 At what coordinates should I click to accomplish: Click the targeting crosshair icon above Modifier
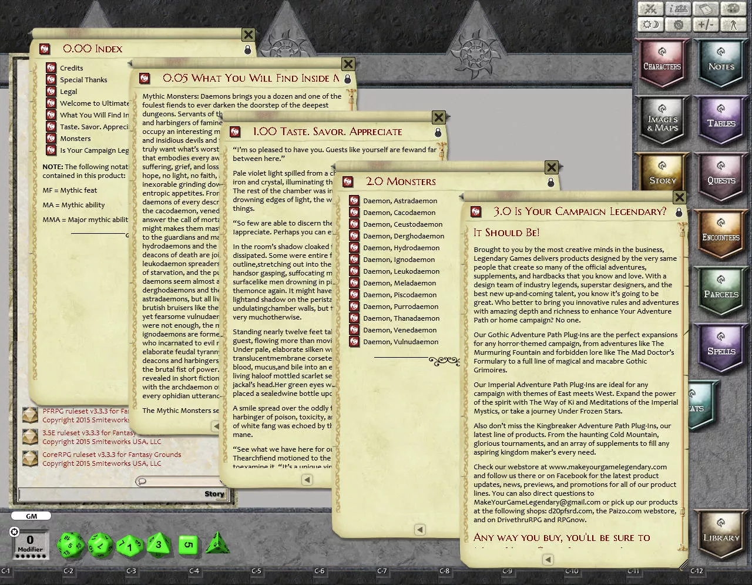pyautogui.click(x=15, y=532)
